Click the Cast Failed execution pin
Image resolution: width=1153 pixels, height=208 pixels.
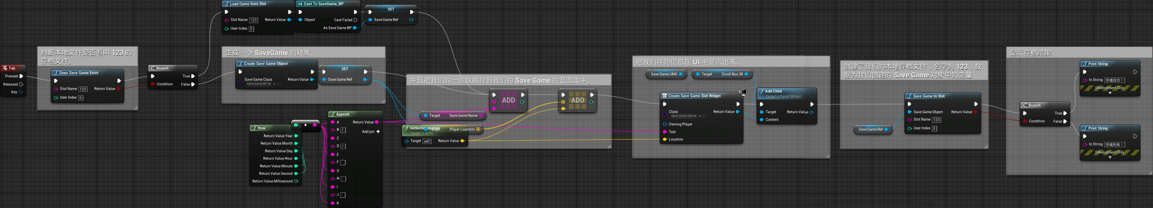pyautogui.click(x=355, y=20)
